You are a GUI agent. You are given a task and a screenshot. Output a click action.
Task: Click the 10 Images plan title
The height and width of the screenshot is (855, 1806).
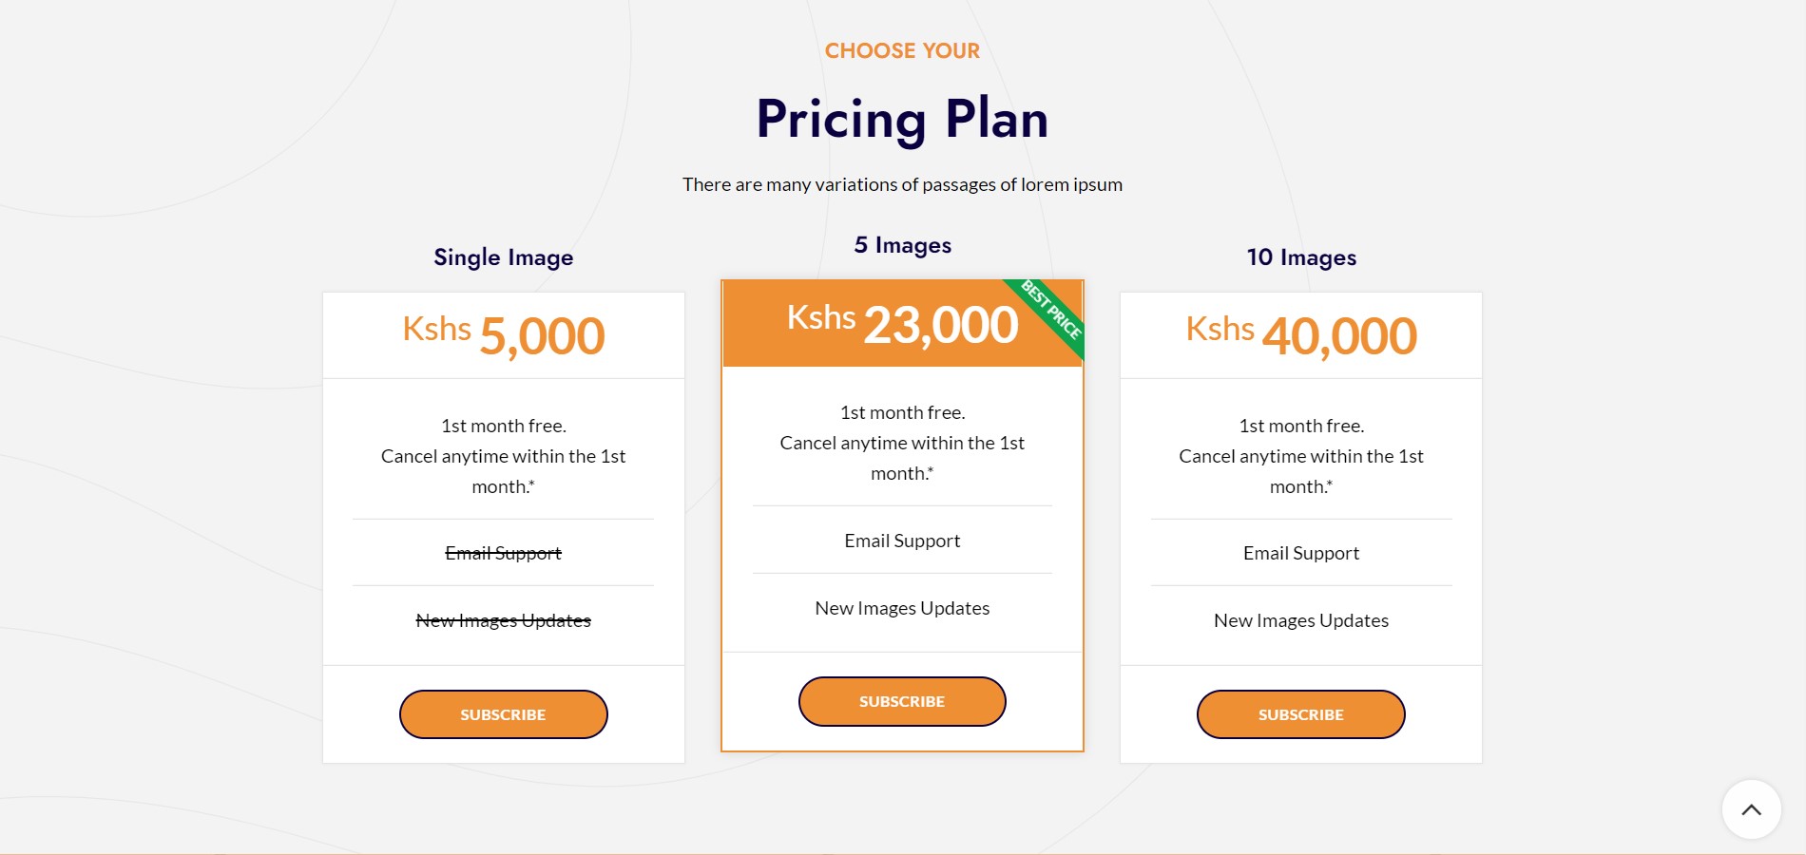coord(1301,257)
